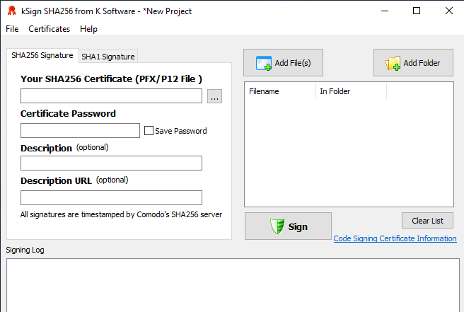464x312 pixels.
Task: Open Code Signing Certificate Information link
Action: click(395, 238)
